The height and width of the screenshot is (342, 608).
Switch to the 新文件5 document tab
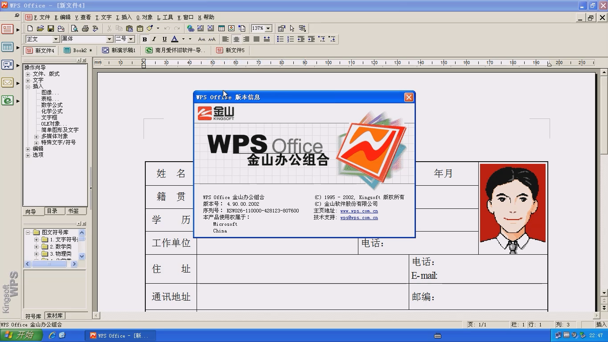pyautogui.click(x=230, y=50)
